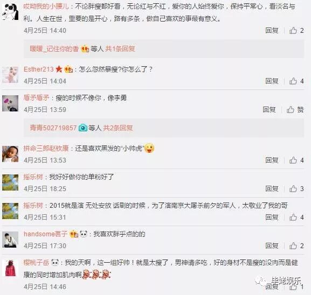Click thumbs-up on 盾矛盾矛's comment
Viewport: 311px width, 295px height.
point(291,110)
